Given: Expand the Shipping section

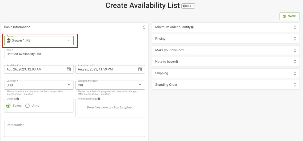Looking at the screenshot, I should click(x=226, y=73).
